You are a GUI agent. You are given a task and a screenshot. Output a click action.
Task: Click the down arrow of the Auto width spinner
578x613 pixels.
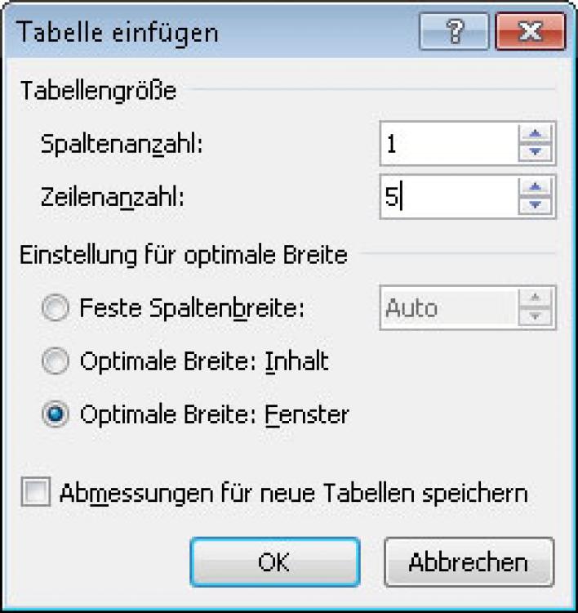tap(536, 317)
